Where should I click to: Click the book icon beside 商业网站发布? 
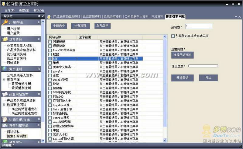[x=5, y=94]
